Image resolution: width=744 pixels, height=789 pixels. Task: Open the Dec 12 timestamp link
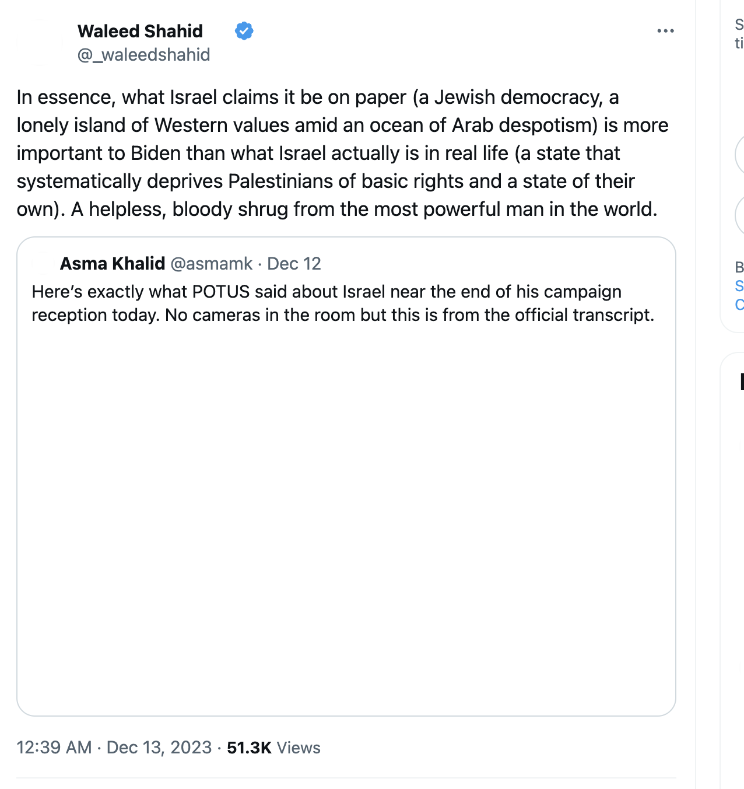tap(294, 264)
